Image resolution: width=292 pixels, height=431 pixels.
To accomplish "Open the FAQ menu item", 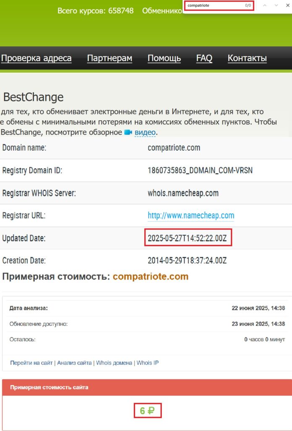I will click(204, 58).
